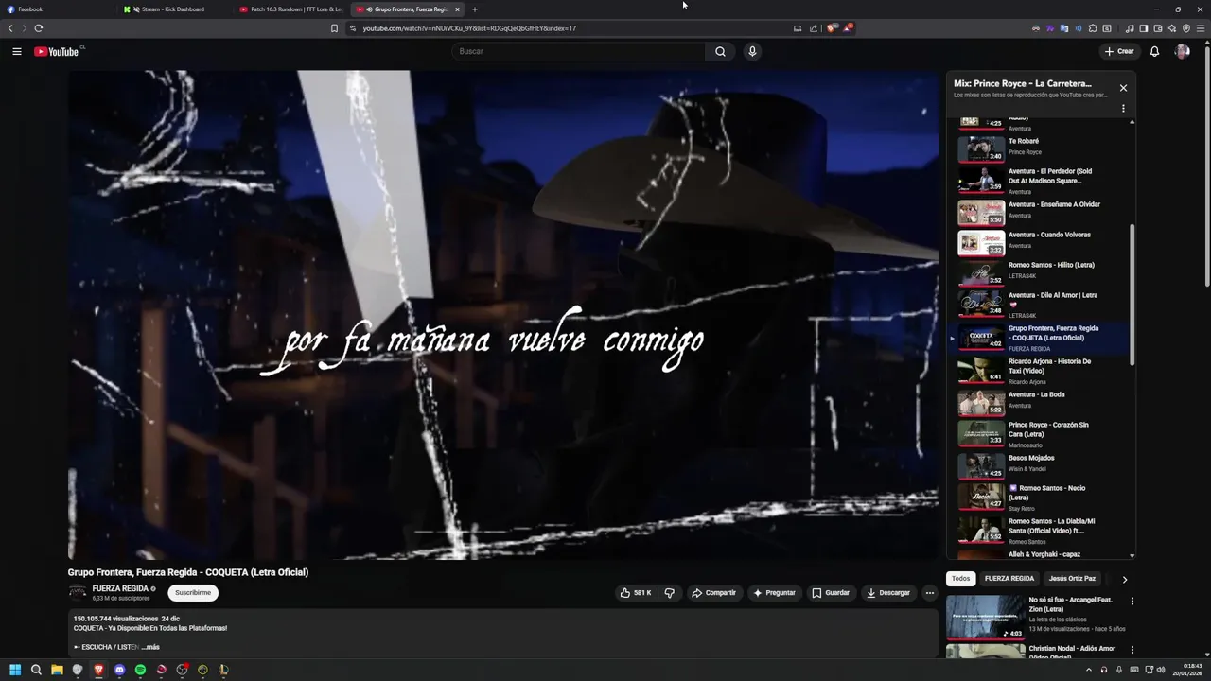The height and width of the screenshot is (681, 1211).
Task: Open the FUERZA REGIDA channel name link
Action: click(x=120, y=588)
